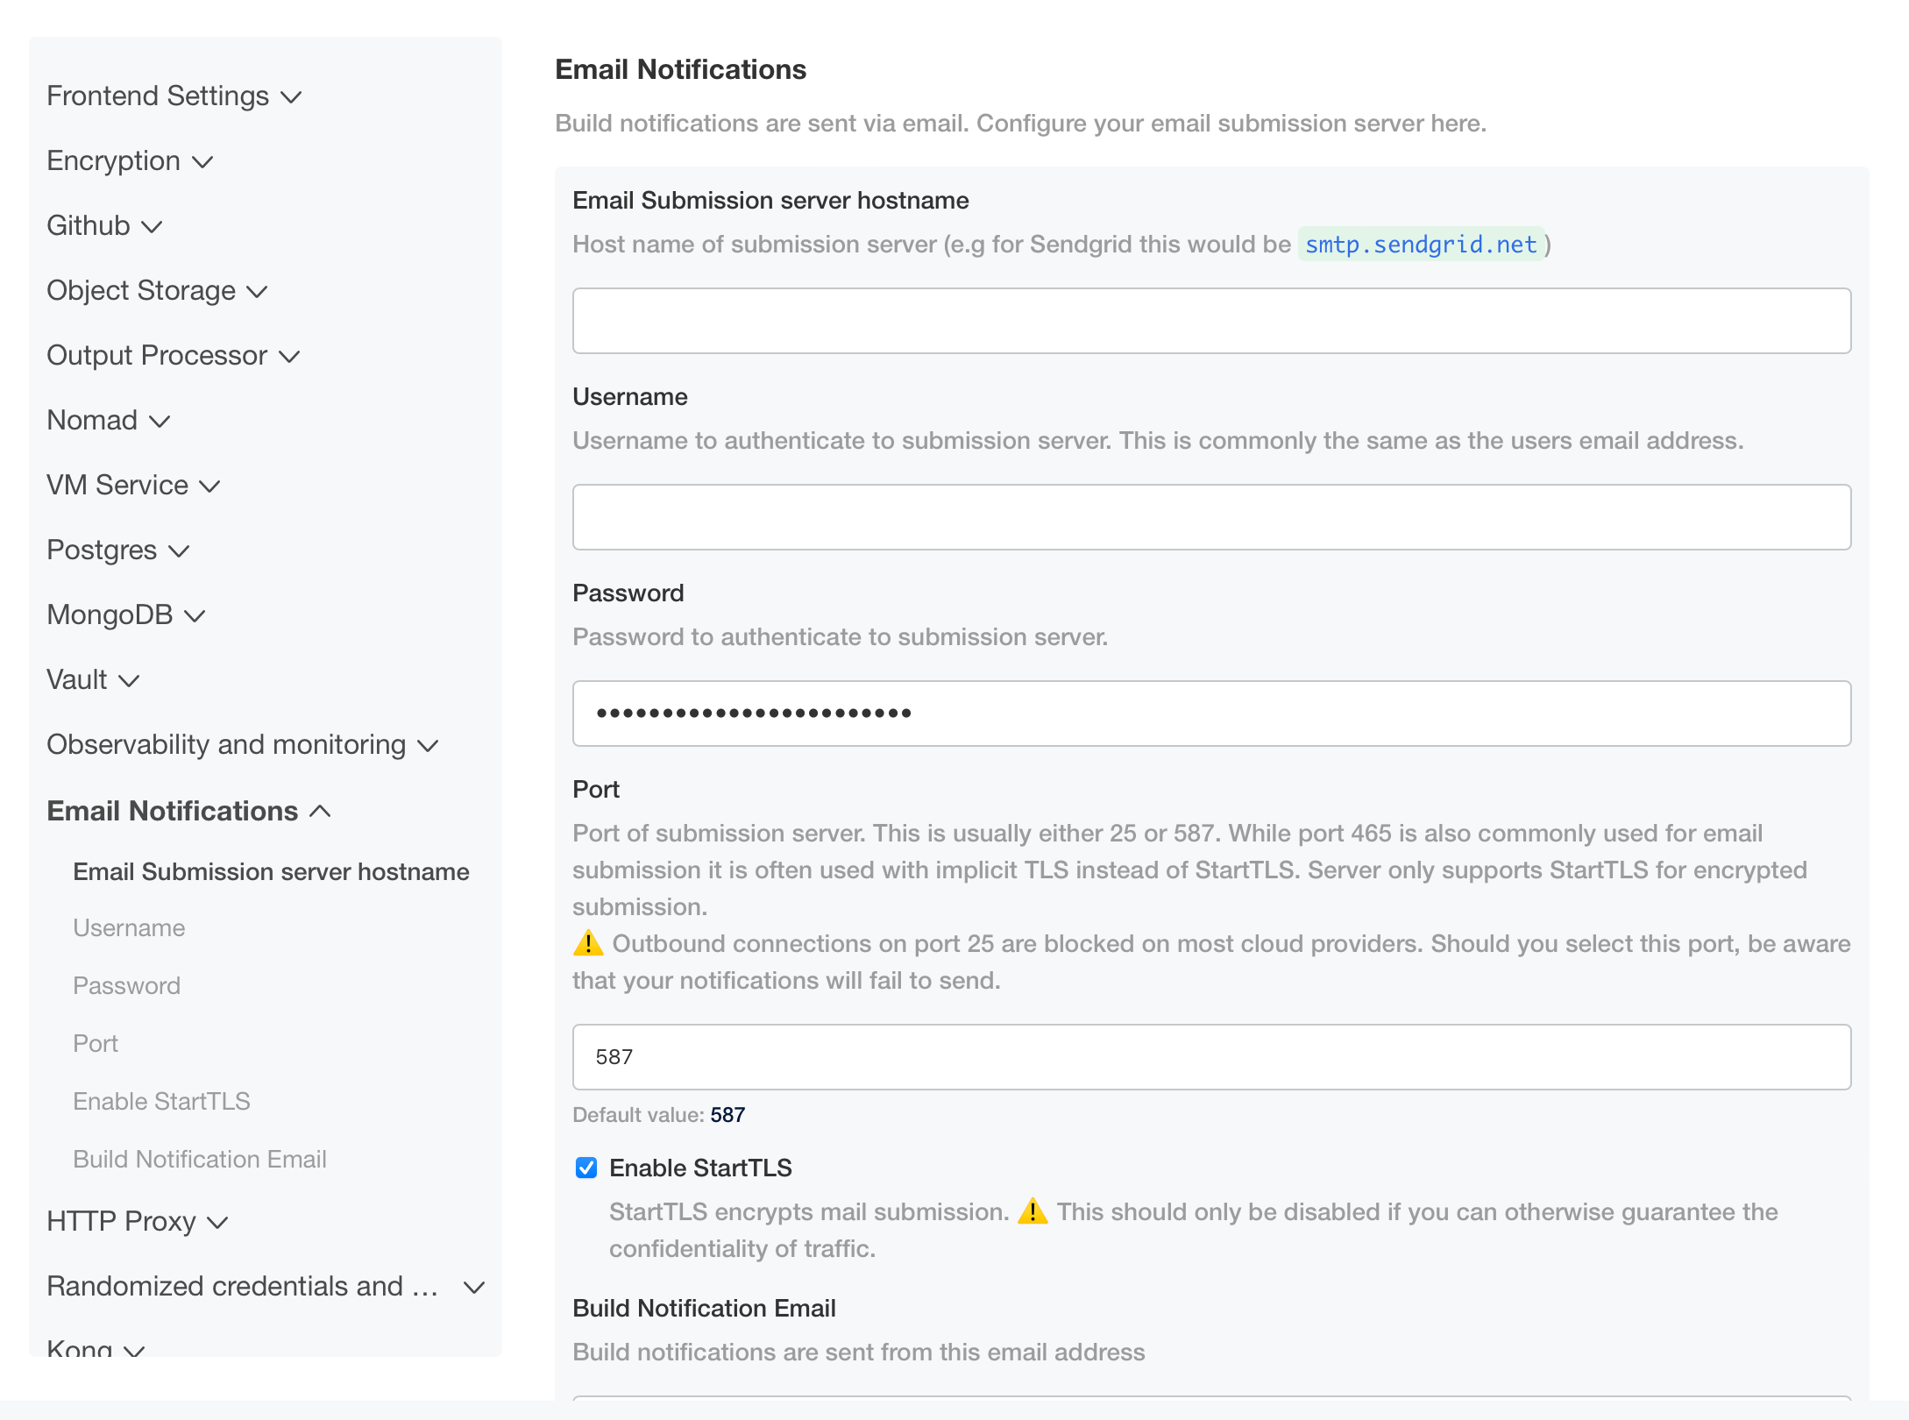Screen dimensions: 1909x1420
Task: Click the port 25 warning triangle icon
Action: point(588,943)
